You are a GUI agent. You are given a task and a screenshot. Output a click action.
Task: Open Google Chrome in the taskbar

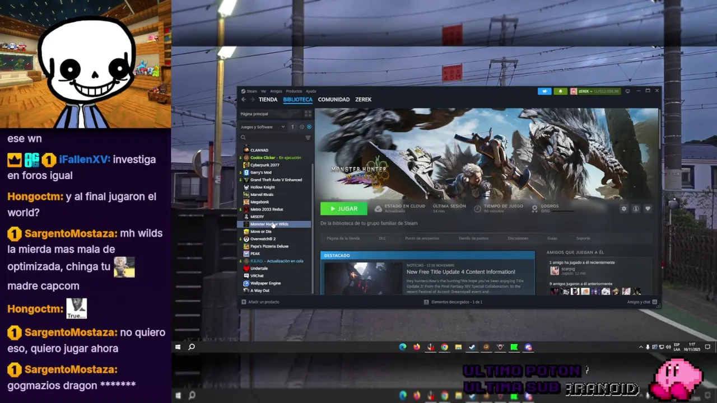(x=444, y=347)
